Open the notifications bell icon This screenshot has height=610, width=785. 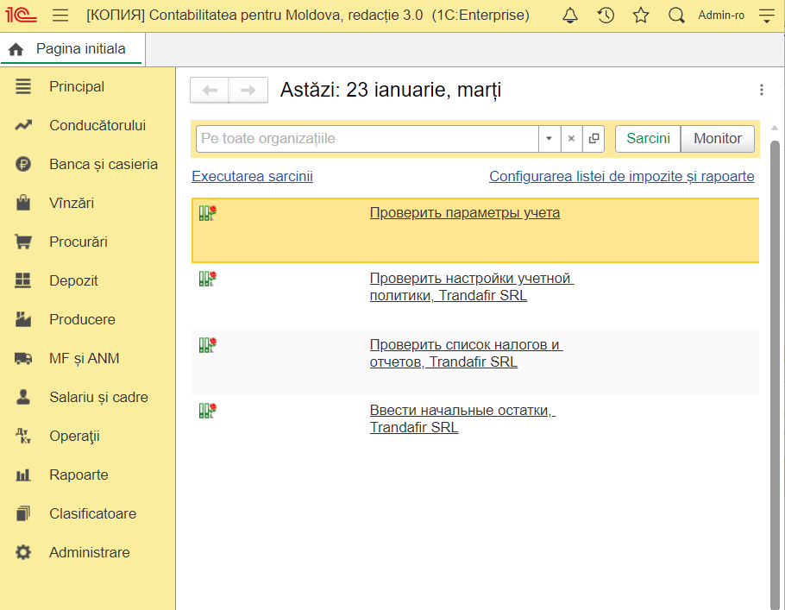point(570,16)
